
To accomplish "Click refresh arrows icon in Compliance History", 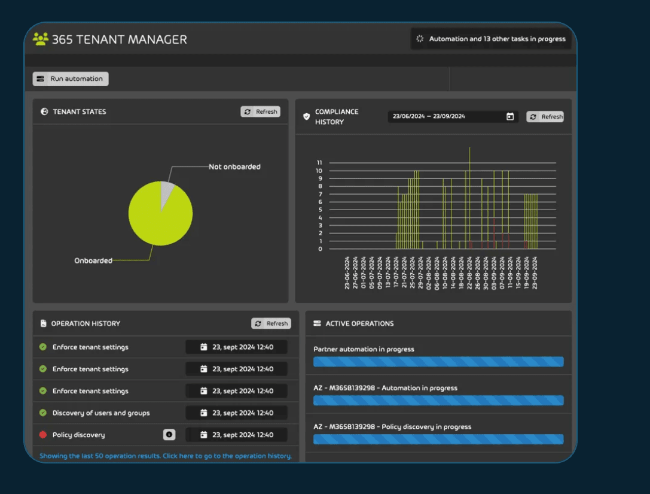I will tap(533, 117).
